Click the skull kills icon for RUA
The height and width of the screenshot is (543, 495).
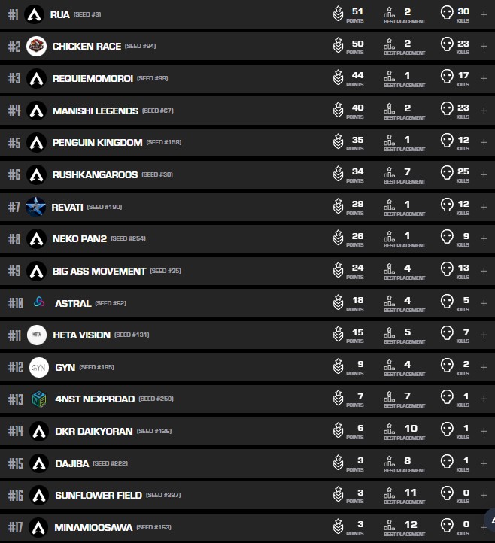coord(446,14)
